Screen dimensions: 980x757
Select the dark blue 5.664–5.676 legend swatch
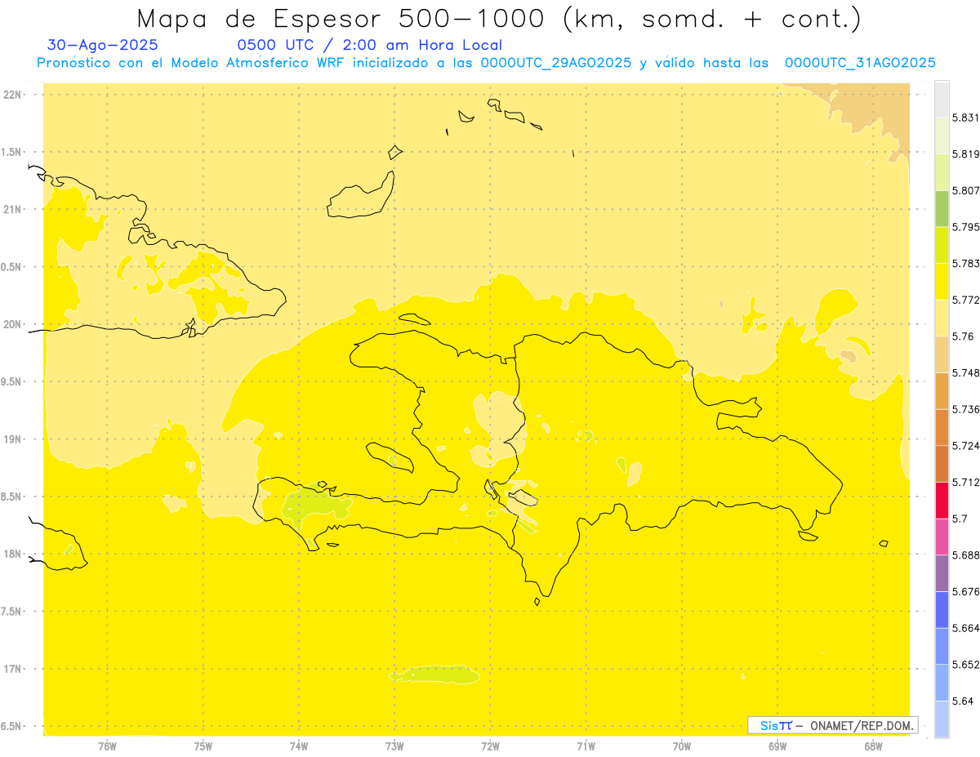[942, 609]
